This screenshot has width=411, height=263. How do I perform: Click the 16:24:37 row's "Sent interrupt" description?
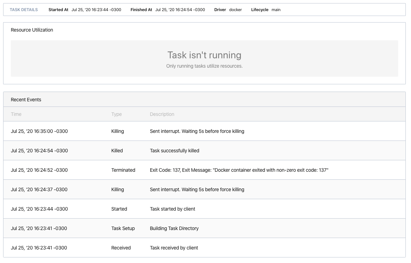(x=197, y=189)
